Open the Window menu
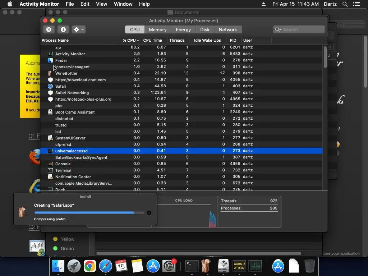This screenshot has height=276, width=368. [x=123, y=4]
